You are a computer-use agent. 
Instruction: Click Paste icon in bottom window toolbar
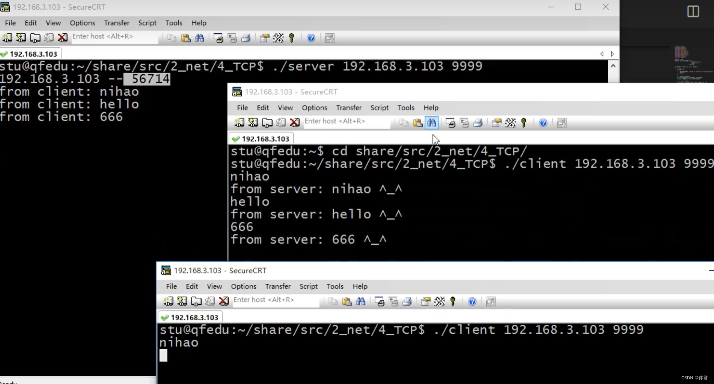tap(347, 301)
